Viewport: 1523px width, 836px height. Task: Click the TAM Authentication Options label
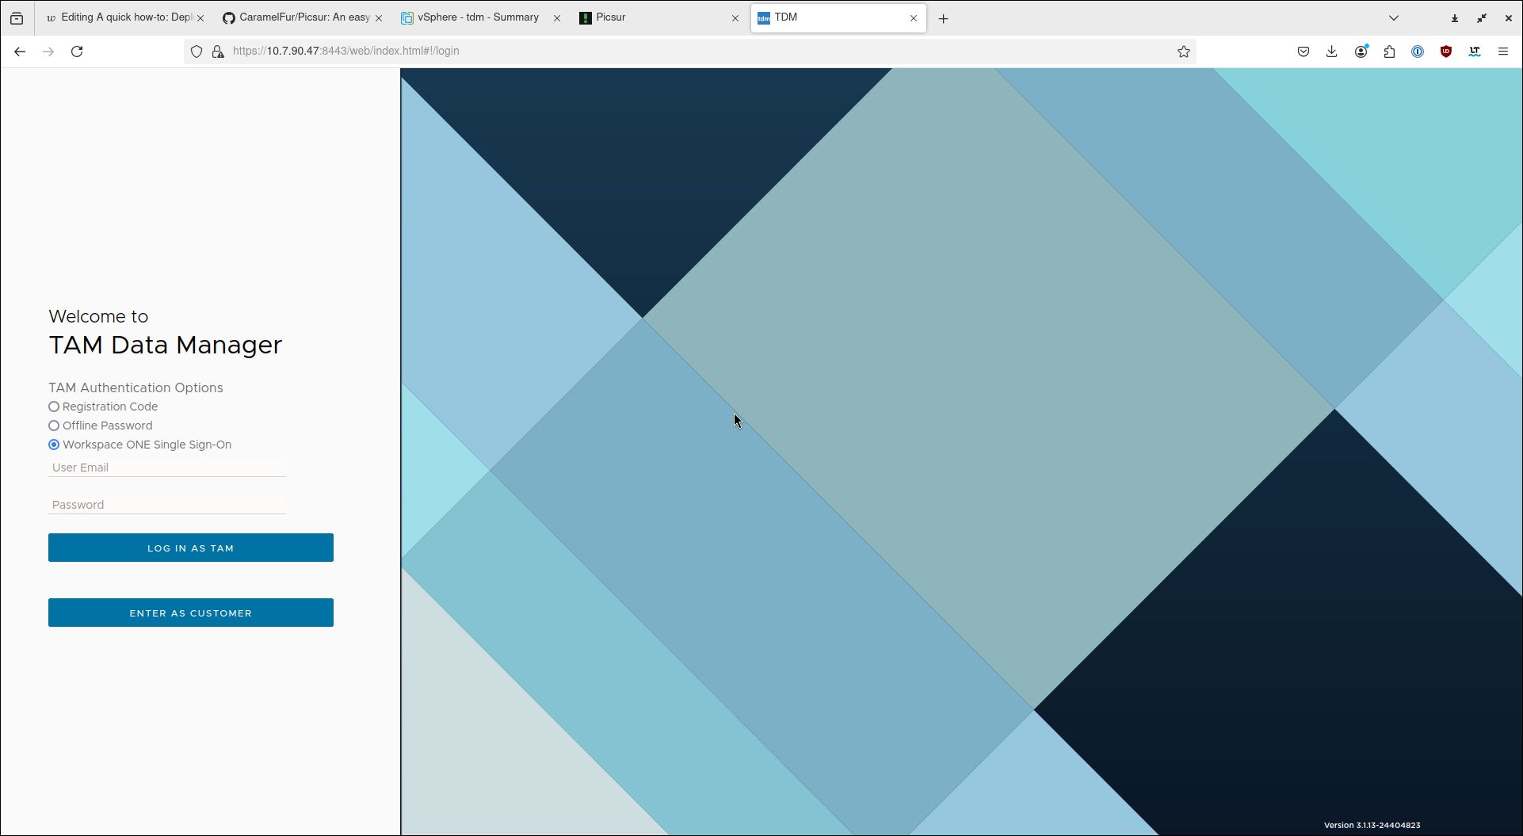tap(136, 387)
